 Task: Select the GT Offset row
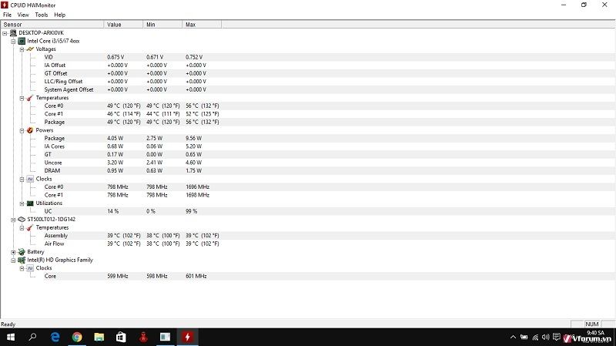coord(308,73)
